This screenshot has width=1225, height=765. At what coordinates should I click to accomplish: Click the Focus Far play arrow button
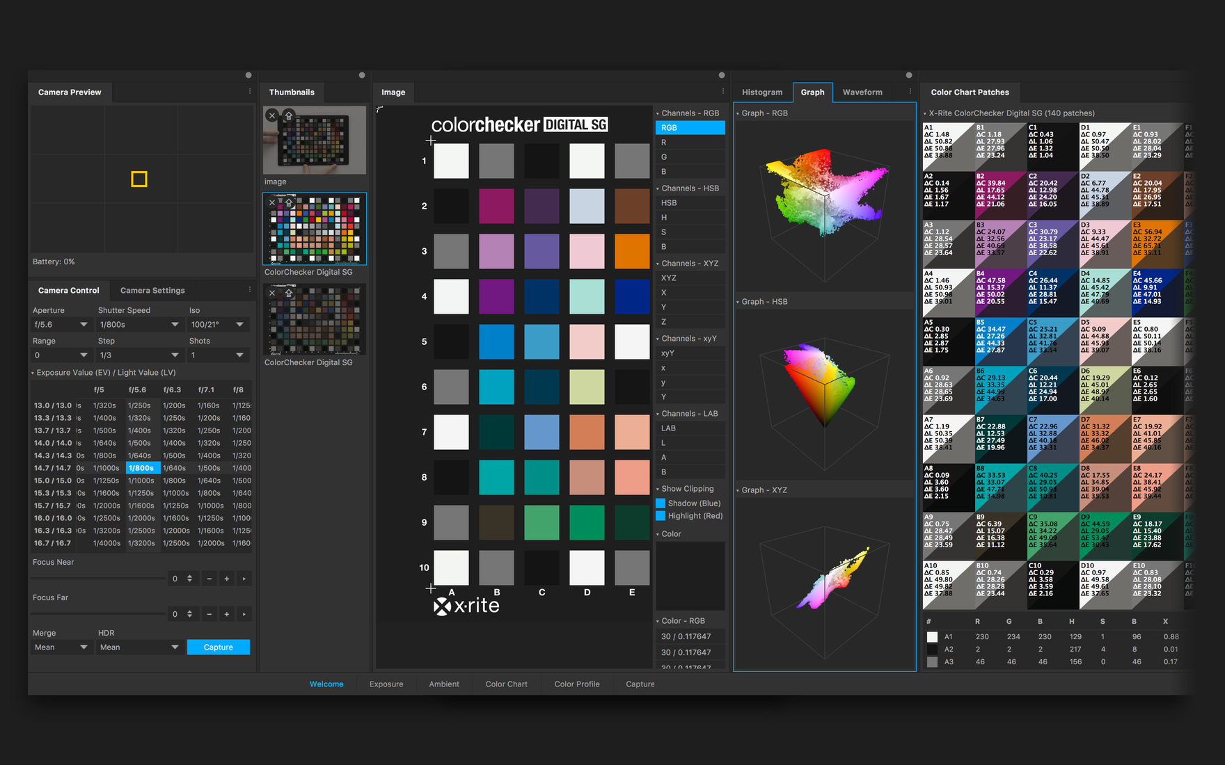tap(244, 614)
